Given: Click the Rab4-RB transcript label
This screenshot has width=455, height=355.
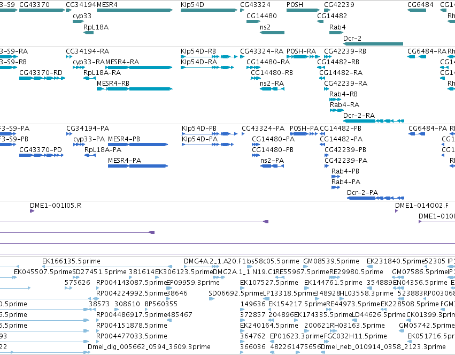Looking at the screenshot, I should tap(343, 94).
